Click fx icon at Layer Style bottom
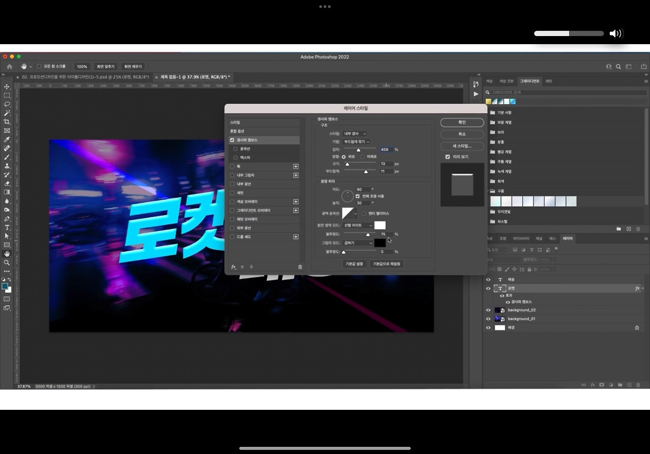 234,267
